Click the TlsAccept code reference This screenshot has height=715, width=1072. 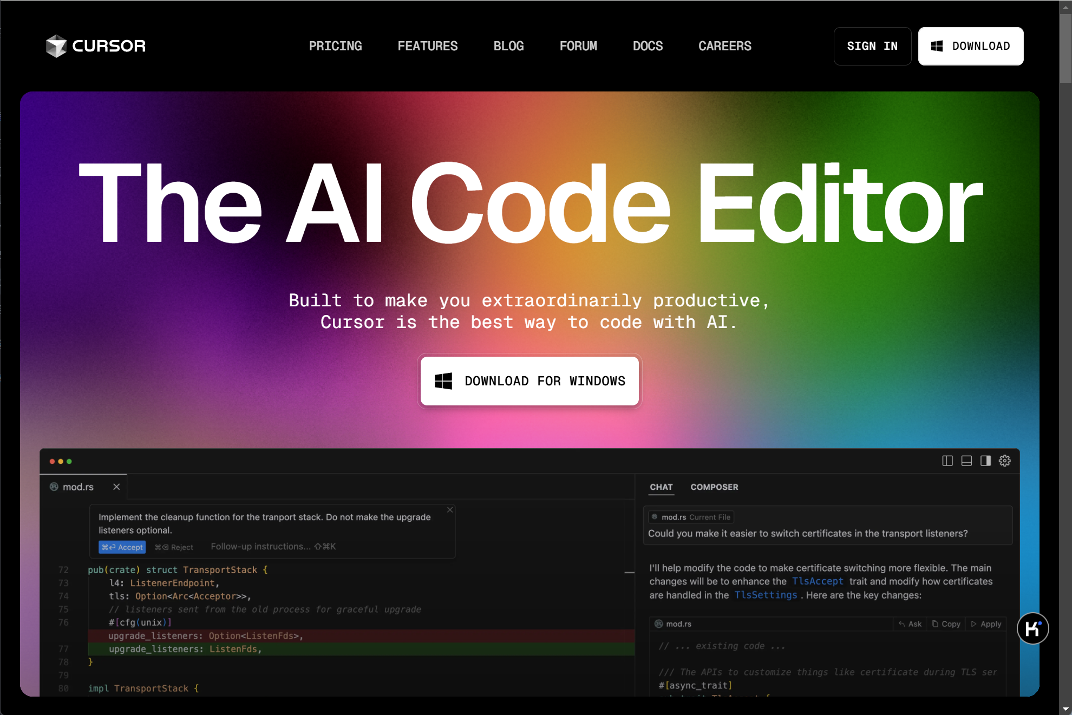point(818,581)
